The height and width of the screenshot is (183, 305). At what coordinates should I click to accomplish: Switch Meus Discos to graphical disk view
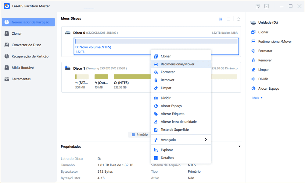[221, 19]
